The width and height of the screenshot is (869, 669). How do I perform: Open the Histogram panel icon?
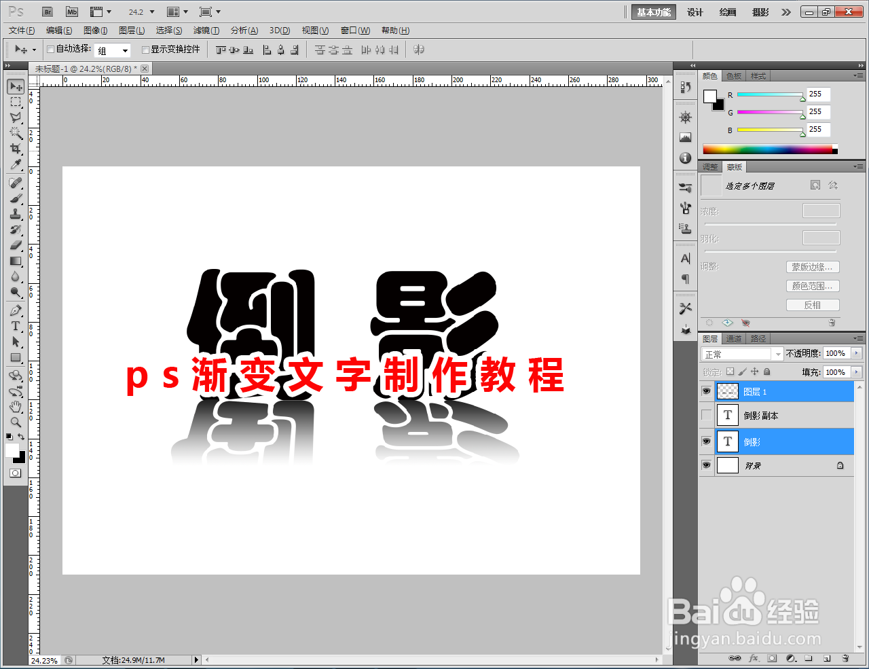[685, 137]
